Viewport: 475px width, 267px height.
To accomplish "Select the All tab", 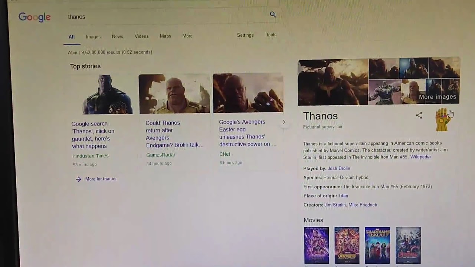I will [72, 37].
